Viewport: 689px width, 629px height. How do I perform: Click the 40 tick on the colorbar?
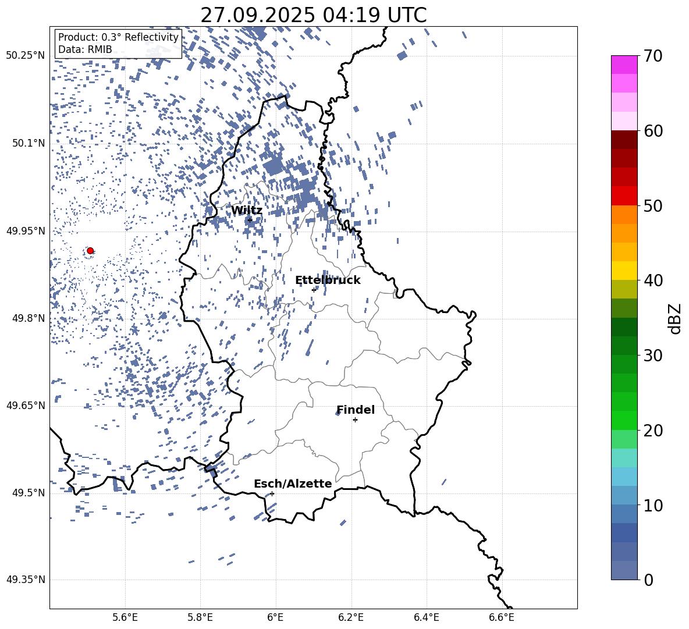coord(652,280)
